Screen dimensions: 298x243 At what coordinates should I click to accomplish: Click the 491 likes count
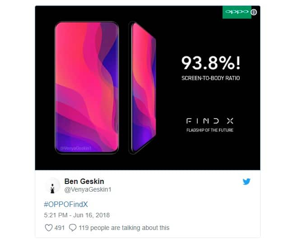click(x=60, y=228)
